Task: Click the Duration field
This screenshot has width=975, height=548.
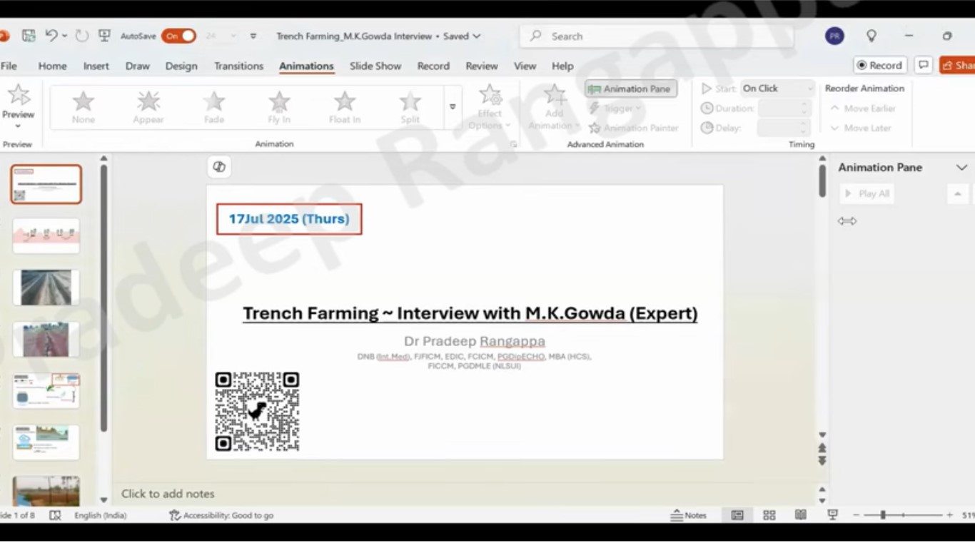Action: click(x=784, y=108)
